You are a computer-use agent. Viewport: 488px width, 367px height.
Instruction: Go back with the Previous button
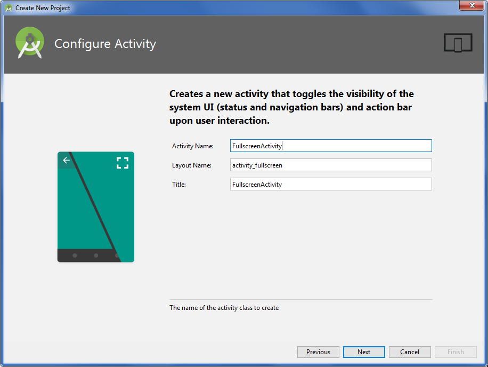[x=318, y=352]
